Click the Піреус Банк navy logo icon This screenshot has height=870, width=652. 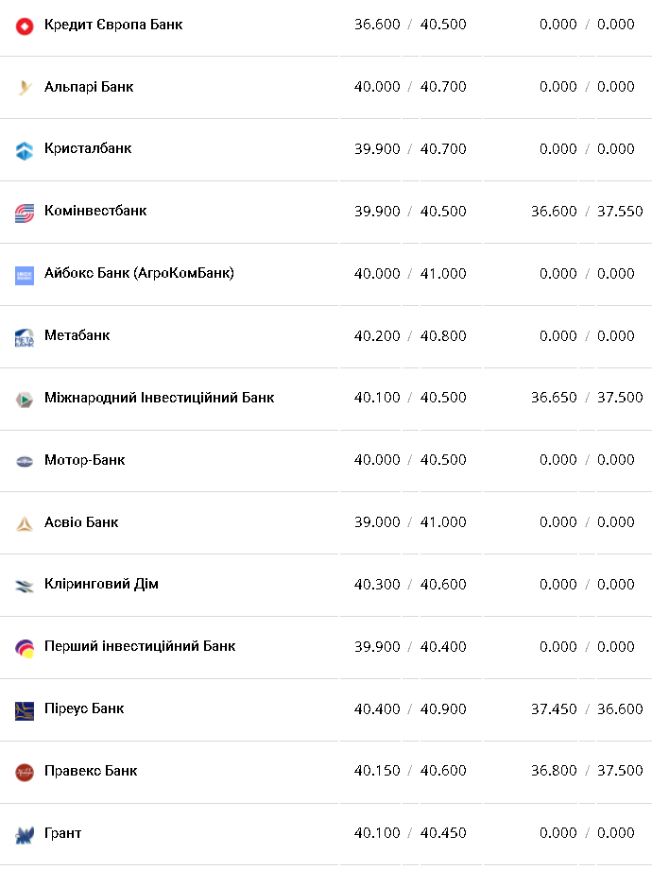25,710
